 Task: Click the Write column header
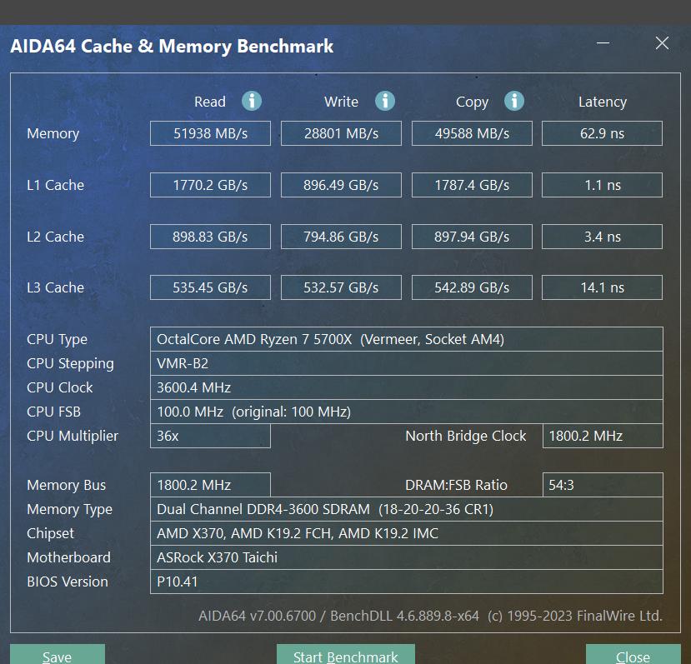pos(341,102)
